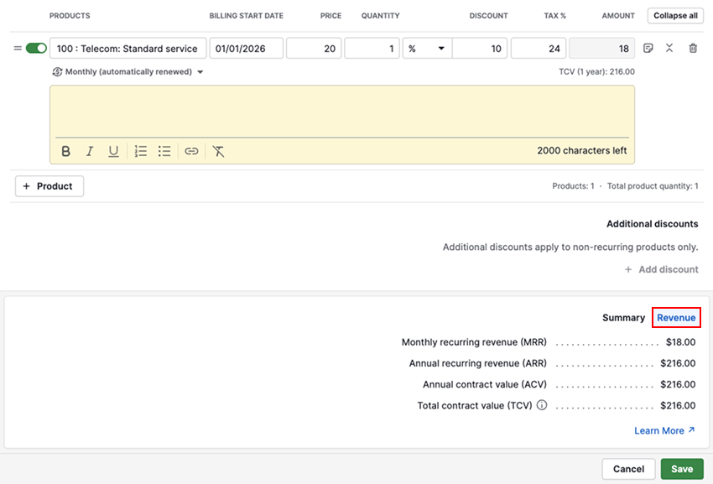Viewport: 713px width, 484px height.
Task: Insert a numbered list in the note
Action: 141,151
